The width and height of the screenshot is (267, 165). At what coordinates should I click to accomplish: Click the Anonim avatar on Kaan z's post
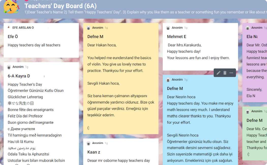pyautogui.click(x=88, y=143)
